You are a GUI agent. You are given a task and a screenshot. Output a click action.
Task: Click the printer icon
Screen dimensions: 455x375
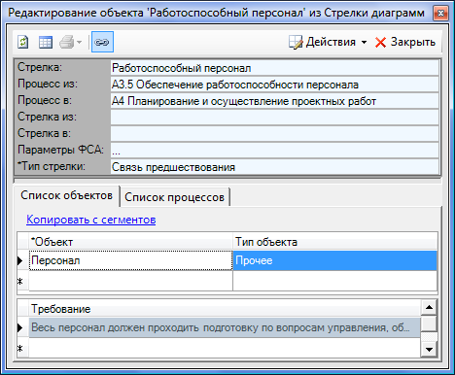coord(67,42)
